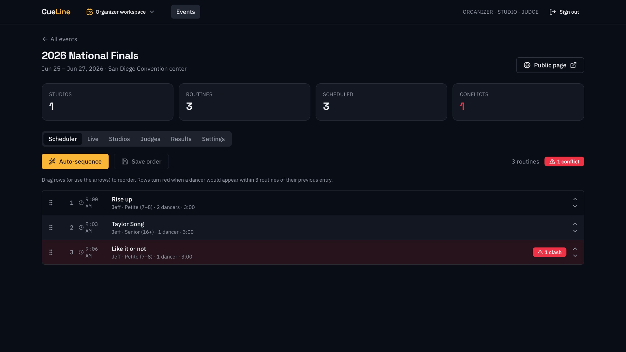Move Taylor Song down with arrow
This screenshot has height=352, width=626.
(x=575, y=231)
